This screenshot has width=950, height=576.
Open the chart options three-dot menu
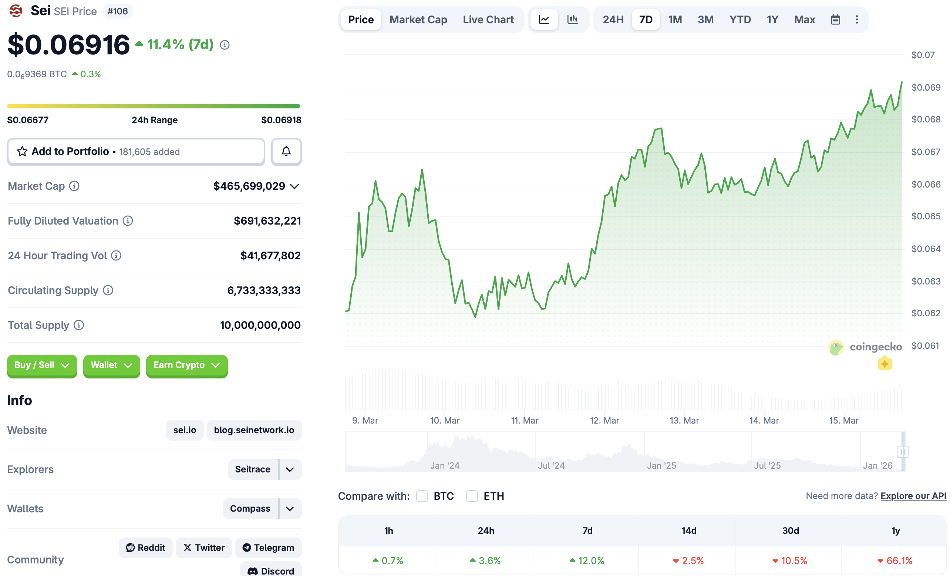tap(857, 19)
